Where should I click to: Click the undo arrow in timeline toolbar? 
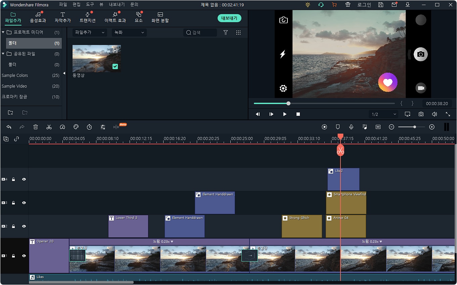(x=9, y=127)
